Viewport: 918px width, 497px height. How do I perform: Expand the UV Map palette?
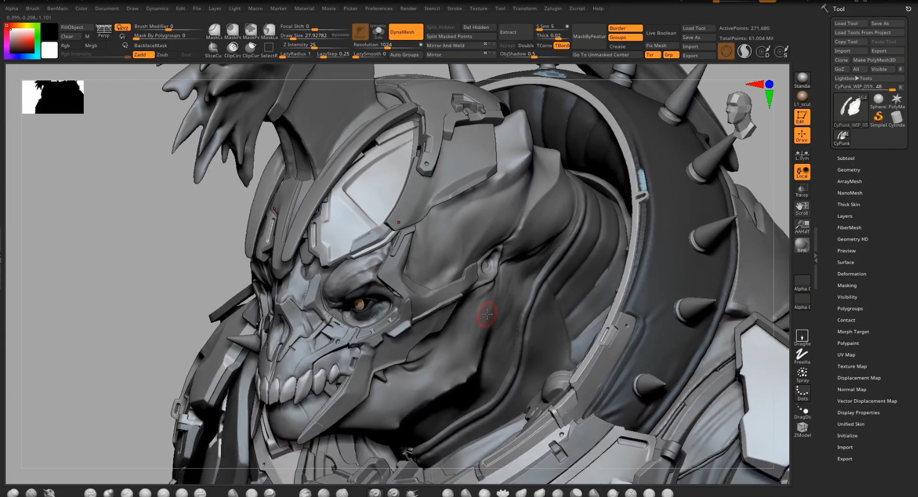coord(846,355)
